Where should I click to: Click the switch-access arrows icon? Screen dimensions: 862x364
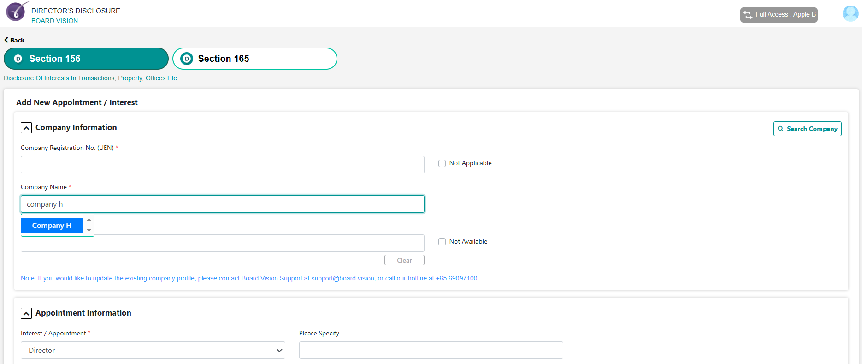748,15
